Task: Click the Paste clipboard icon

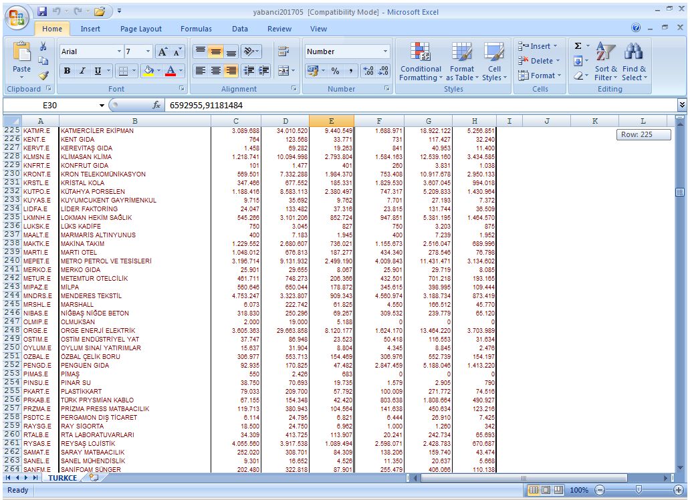Action: click(21, 52)
